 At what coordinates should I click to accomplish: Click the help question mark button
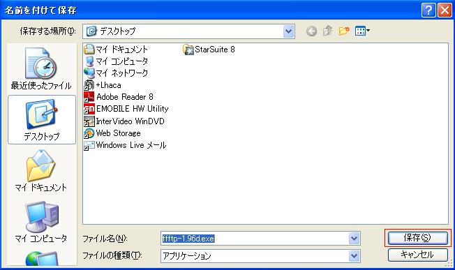click(x=428, y=10)
